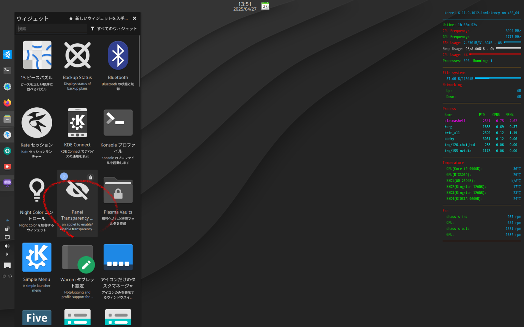Click 新しいウィジェットを入手 button
Screen dimensions: 524x327
[99, 18]
